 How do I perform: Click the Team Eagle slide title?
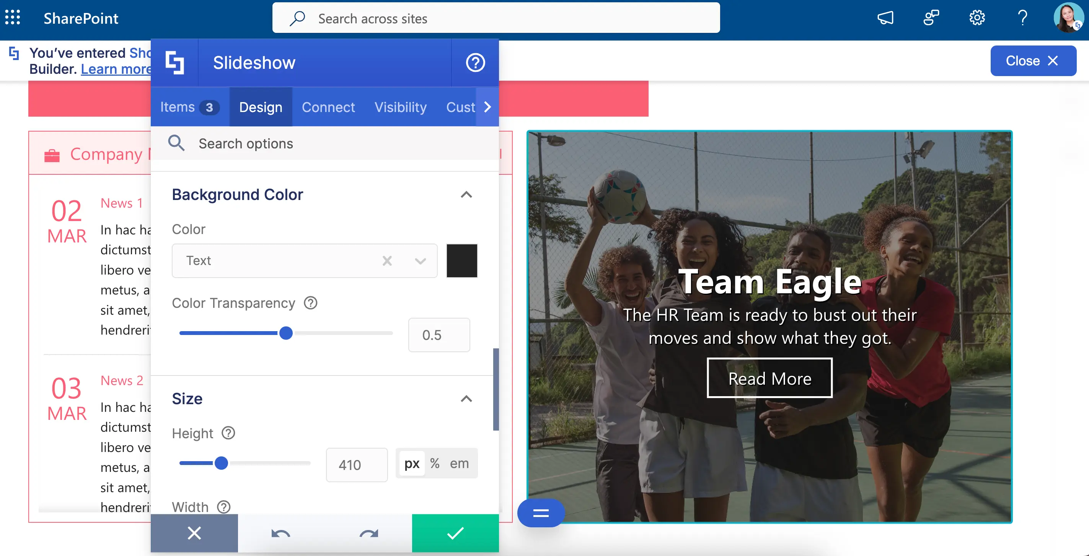pyautogui.click(x=770, y=282)
